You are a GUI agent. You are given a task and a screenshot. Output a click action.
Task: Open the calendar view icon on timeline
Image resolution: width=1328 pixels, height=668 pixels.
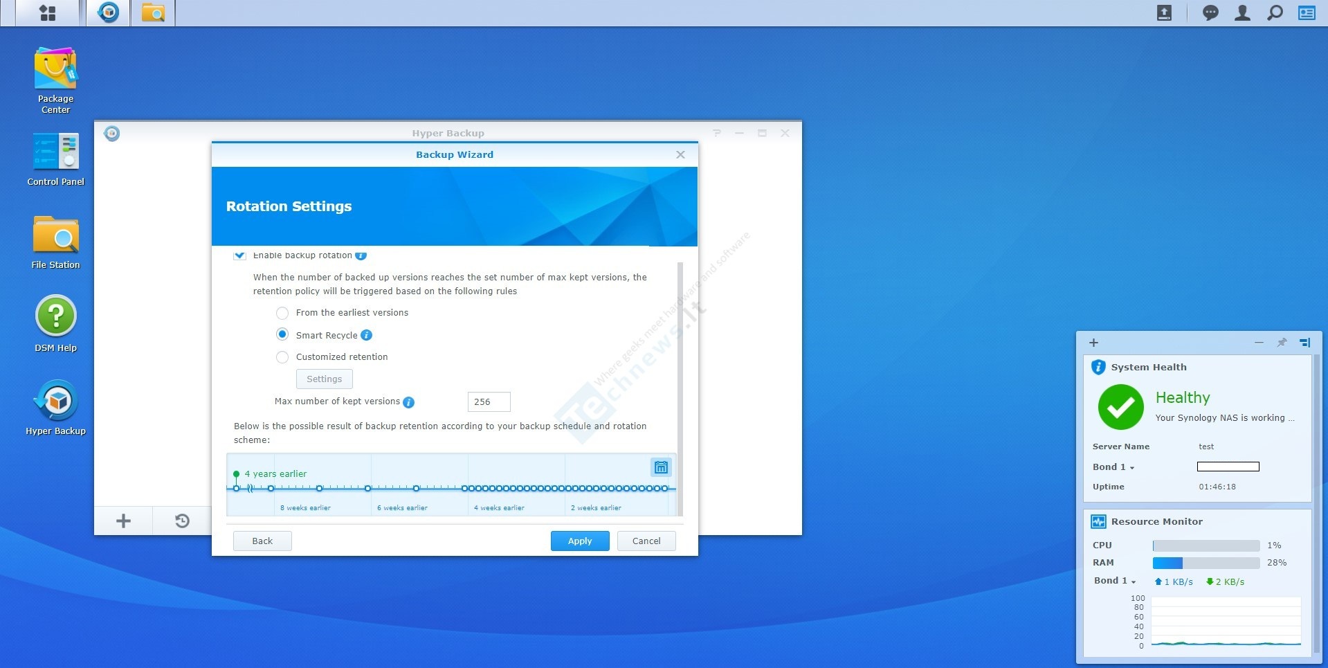pyautogui.click(x=661, y=467)
